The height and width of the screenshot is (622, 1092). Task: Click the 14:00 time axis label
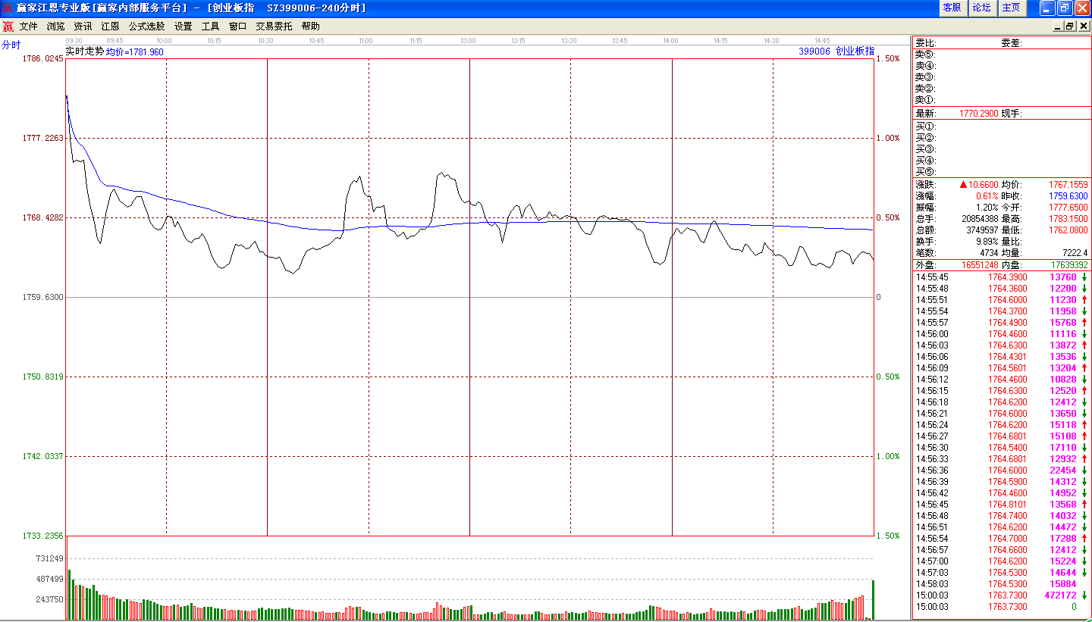coord(670,41)
